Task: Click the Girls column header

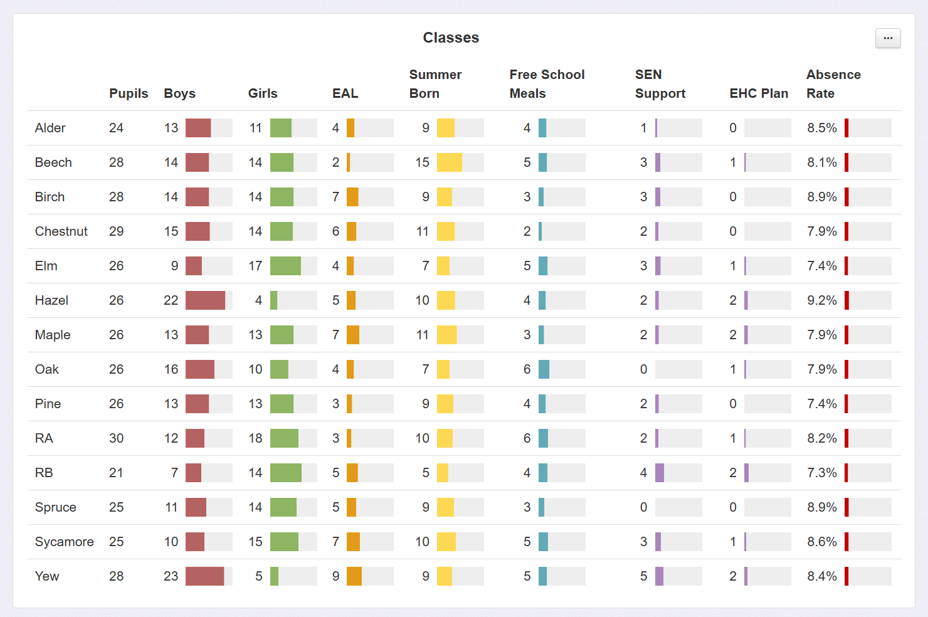Action: [x=263, y=93]
